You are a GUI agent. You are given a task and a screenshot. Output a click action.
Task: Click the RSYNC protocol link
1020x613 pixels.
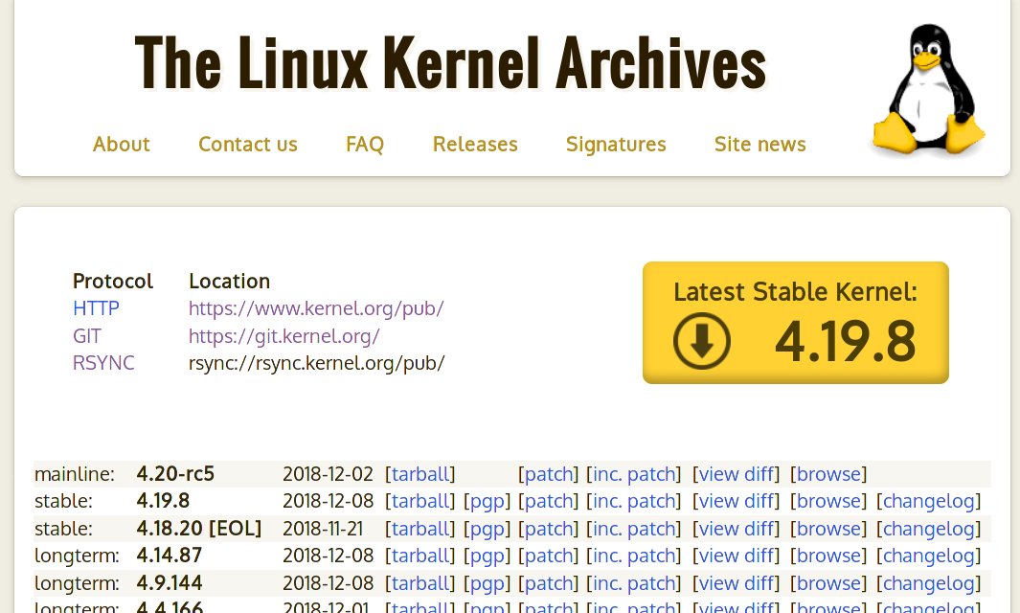tap(103, 362)
